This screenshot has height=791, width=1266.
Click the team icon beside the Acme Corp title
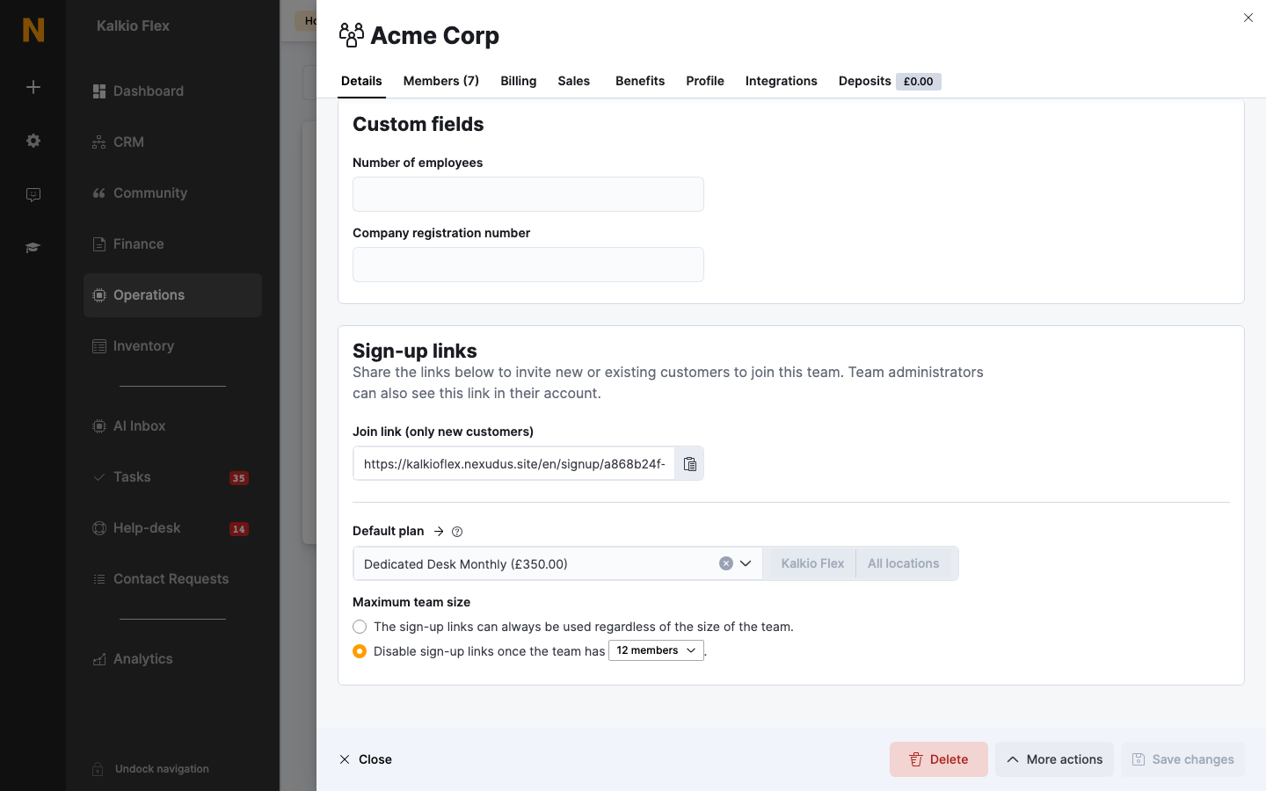pyautogui.click(x=352, y=35)
